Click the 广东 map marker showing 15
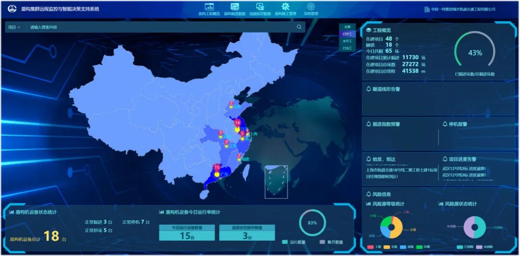520x256 pixels. click(x=217, y=173)
